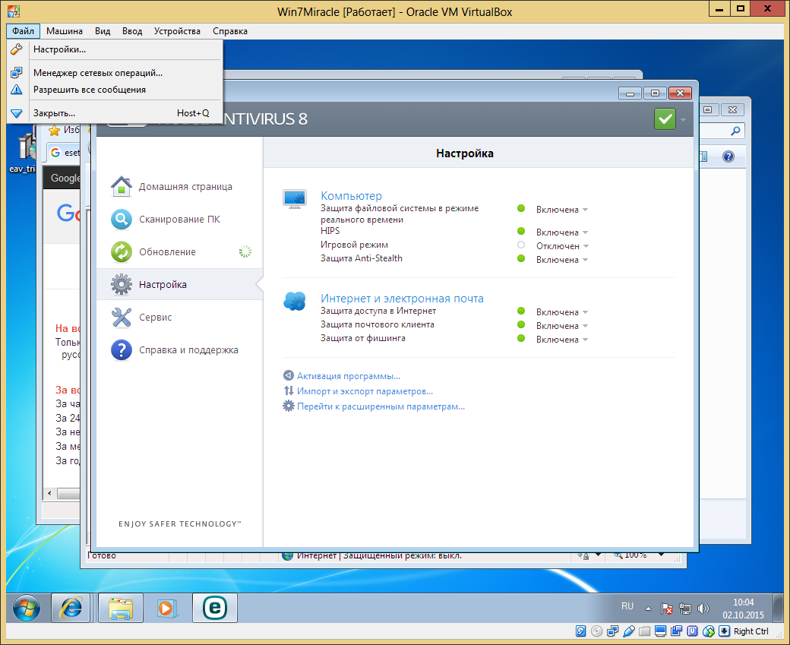
Task: Click the VirtualBox CPU virtualization indicator
Action: pyautogui.click(x=693, y=631)
